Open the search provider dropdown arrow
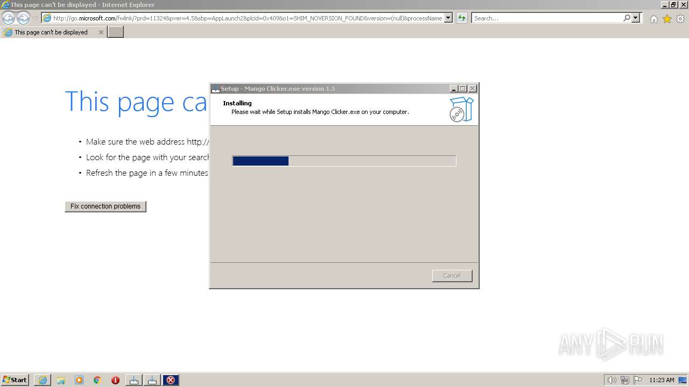The image size is (689, 387). pos(636,18)
